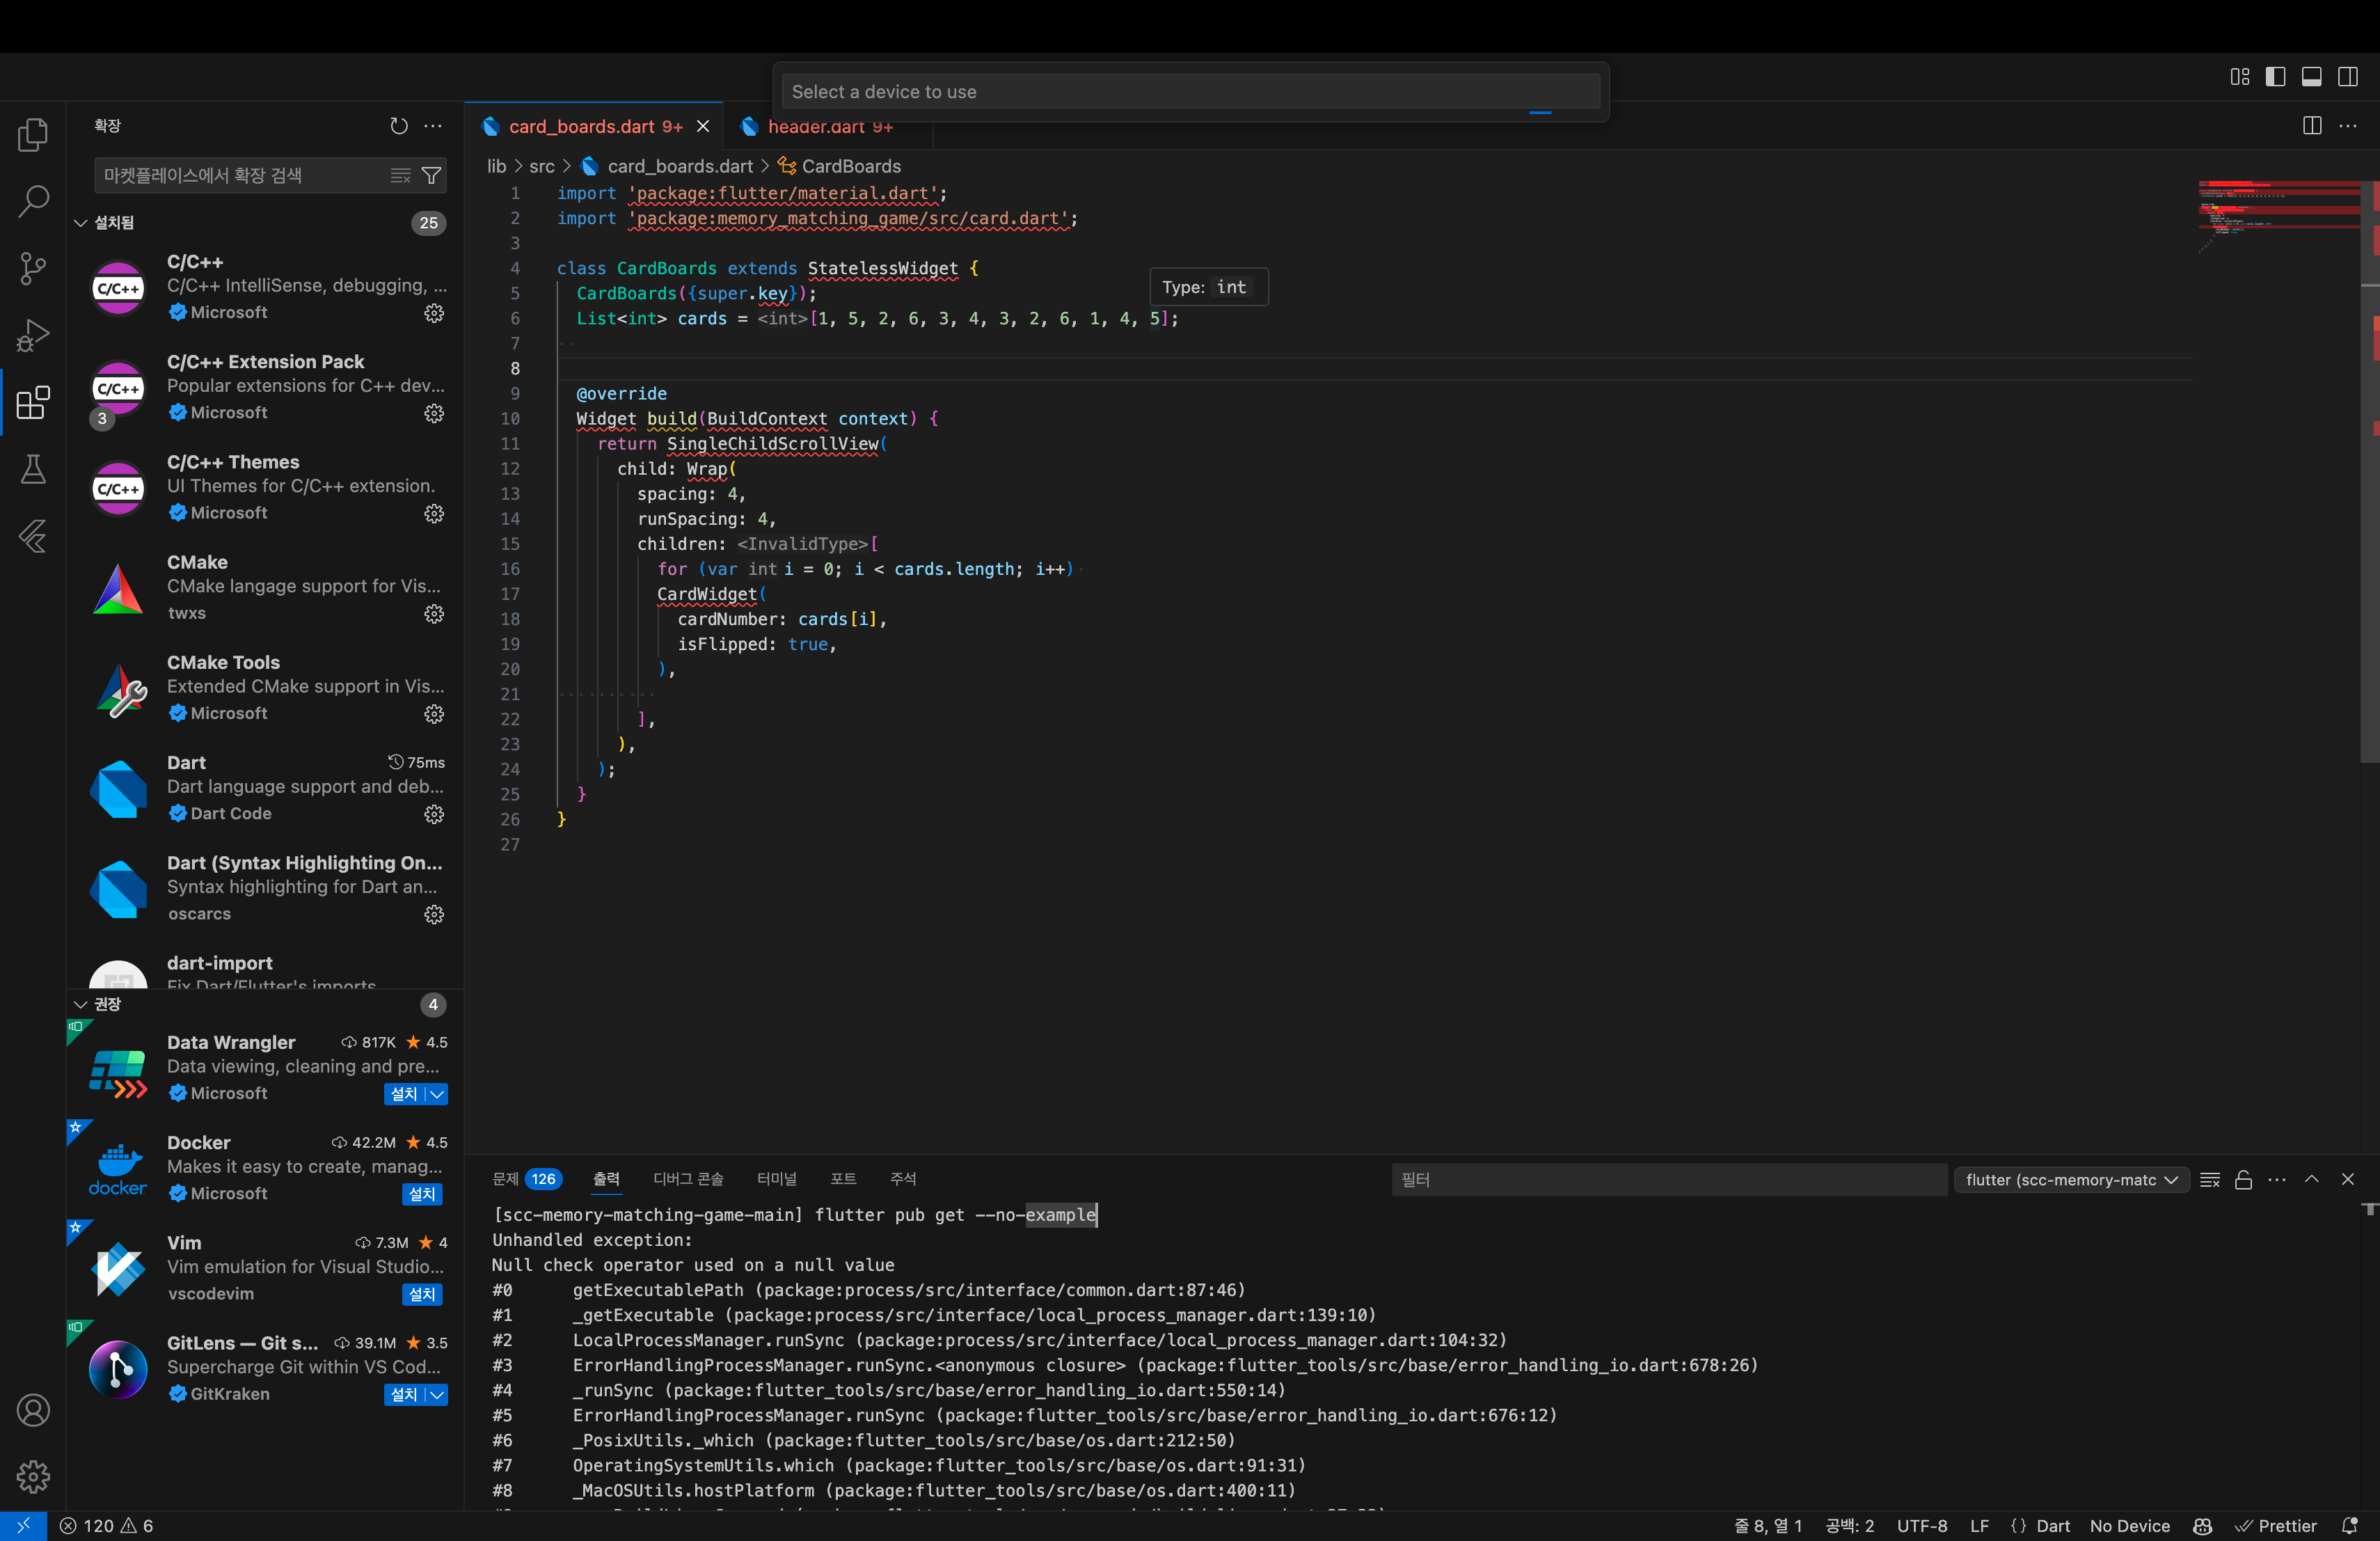
Task: Focus the 'Select a device to use' input
Action: point(1190,92)
